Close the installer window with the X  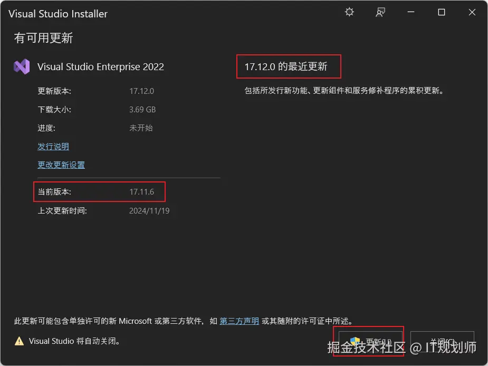tap(472, 12)
